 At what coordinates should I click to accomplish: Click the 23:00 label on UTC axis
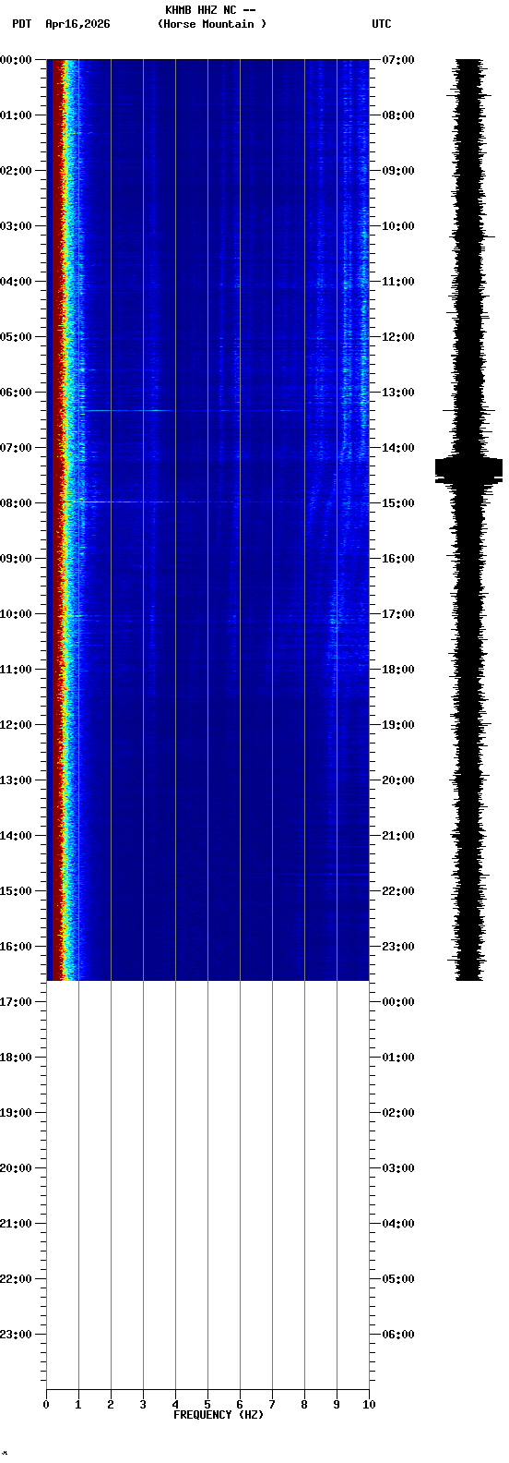[398, 947]
